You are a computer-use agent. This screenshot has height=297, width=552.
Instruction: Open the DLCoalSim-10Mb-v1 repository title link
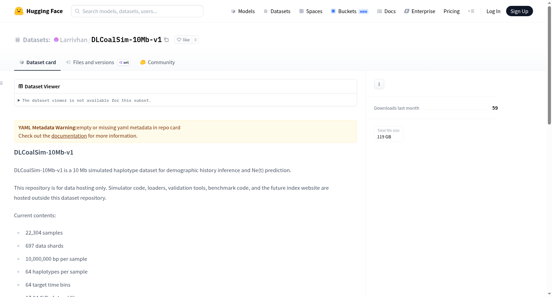pos(126,40)
